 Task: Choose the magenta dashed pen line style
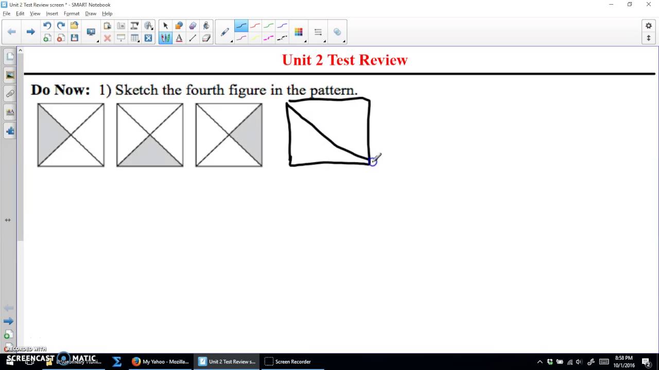pos(269,38)
